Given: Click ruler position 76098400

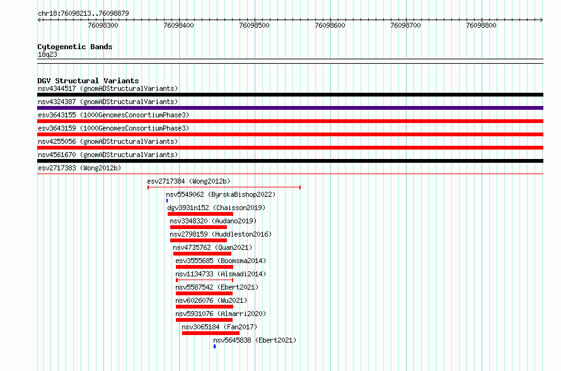Looking at the screenshot, I should (x=178, y=25).
